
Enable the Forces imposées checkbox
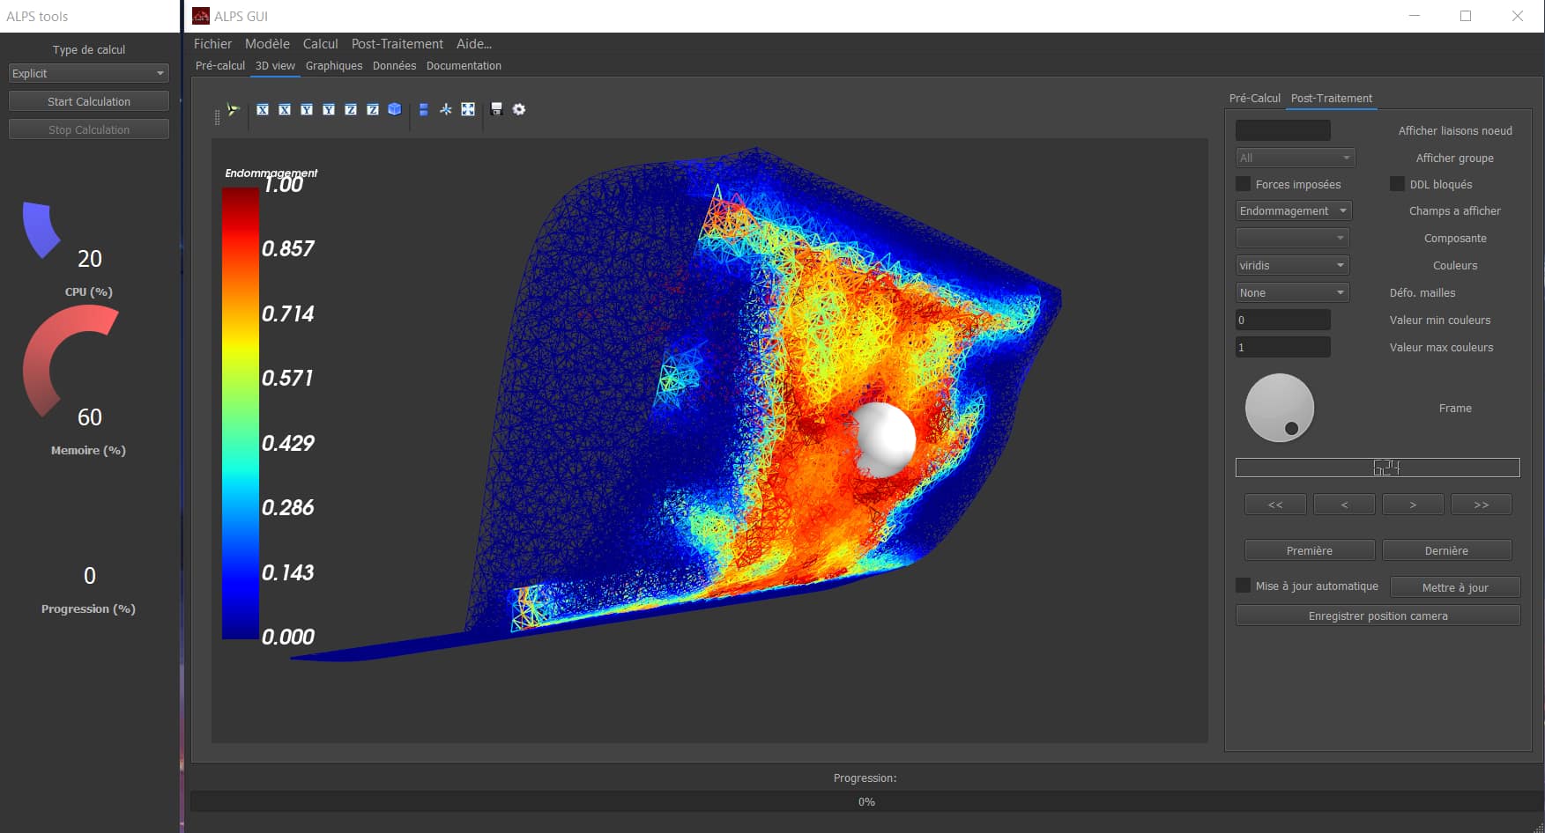pyautogui.click(x=1244, y=184)
